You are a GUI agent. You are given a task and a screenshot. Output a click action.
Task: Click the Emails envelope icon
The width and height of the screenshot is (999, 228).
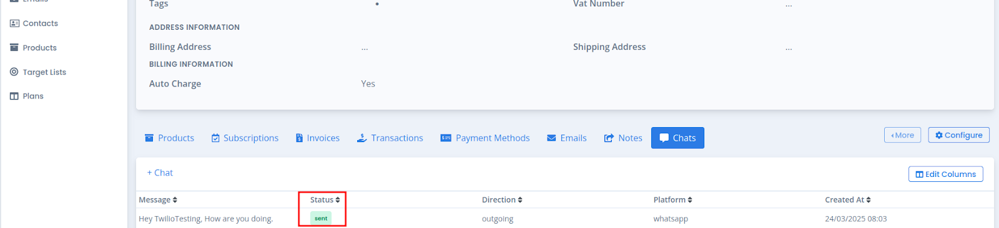pos(551,138)
